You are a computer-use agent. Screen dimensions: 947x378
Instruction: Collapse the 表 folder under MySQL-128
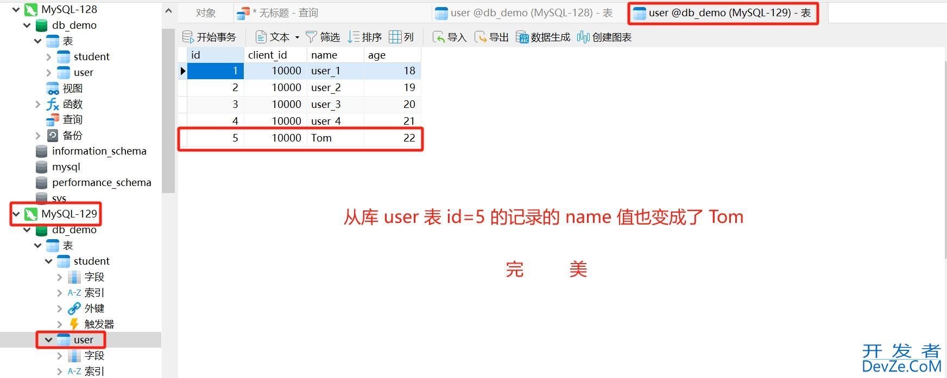pyautogui.click(x=37, y=41)
